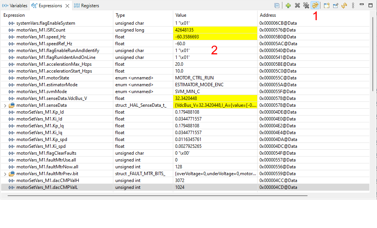This screenshot has width=377, height=228.
Task: Close the Expressions tab
Action: 67,6
